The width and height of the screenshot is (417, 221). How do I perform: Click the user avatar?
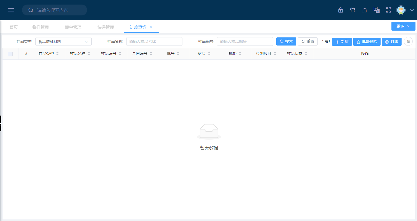pos(401,10)
